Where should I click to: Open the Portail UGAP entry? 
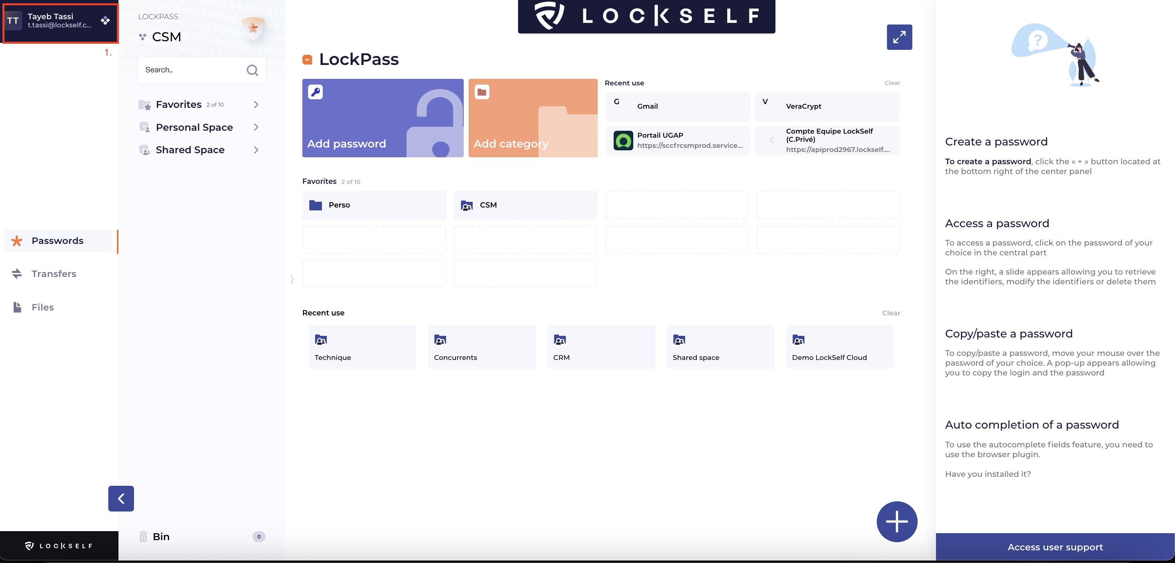pos(678,141)
